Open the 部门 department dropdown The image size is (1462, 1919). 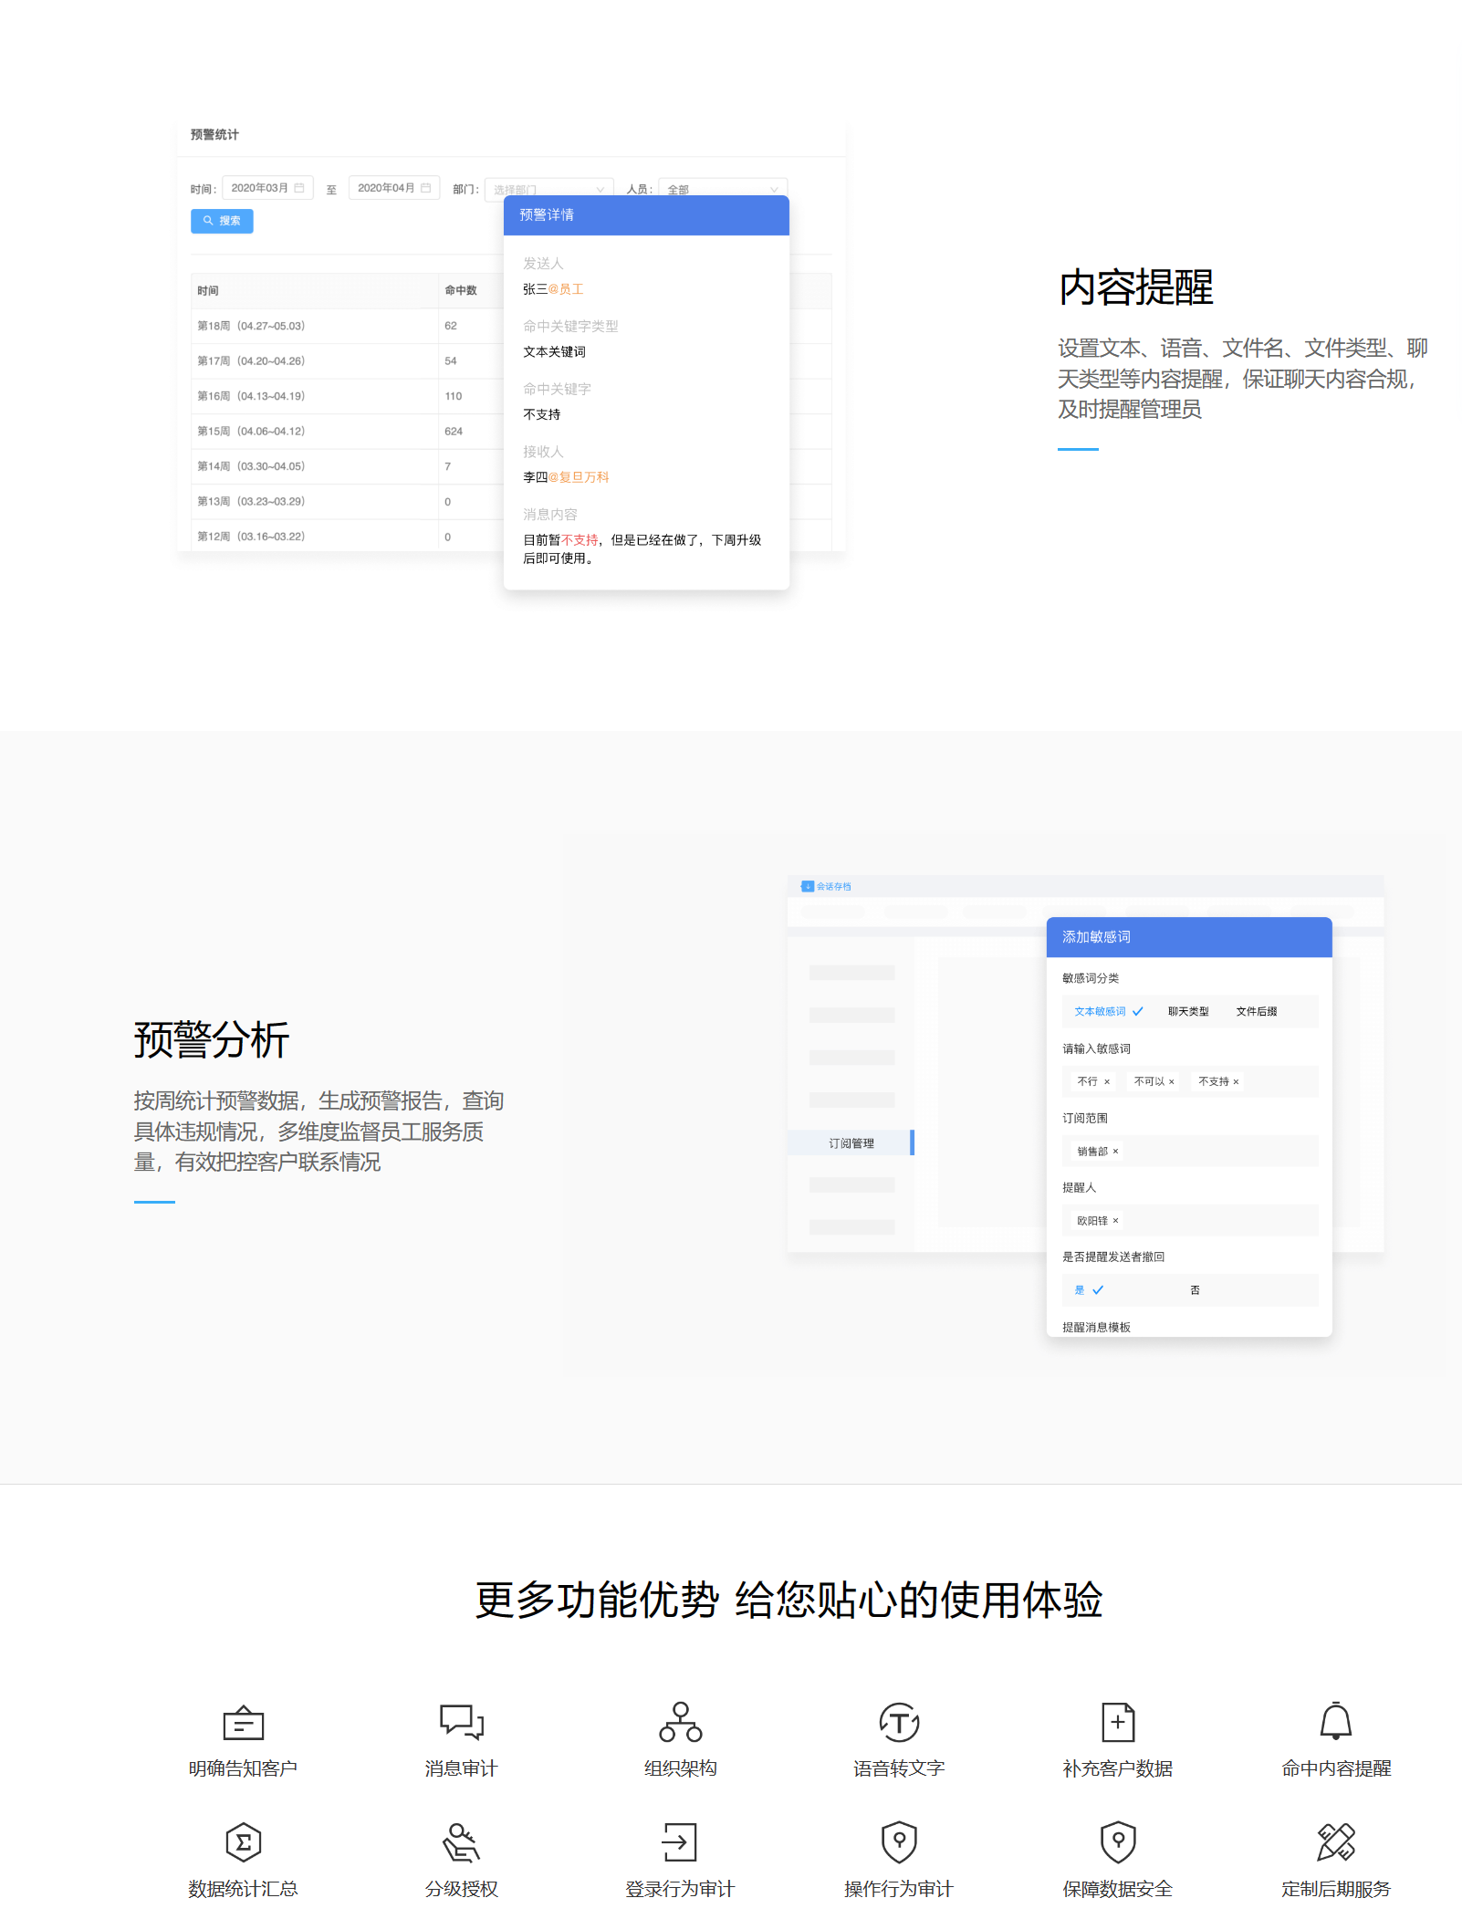(x=548, y=189)
